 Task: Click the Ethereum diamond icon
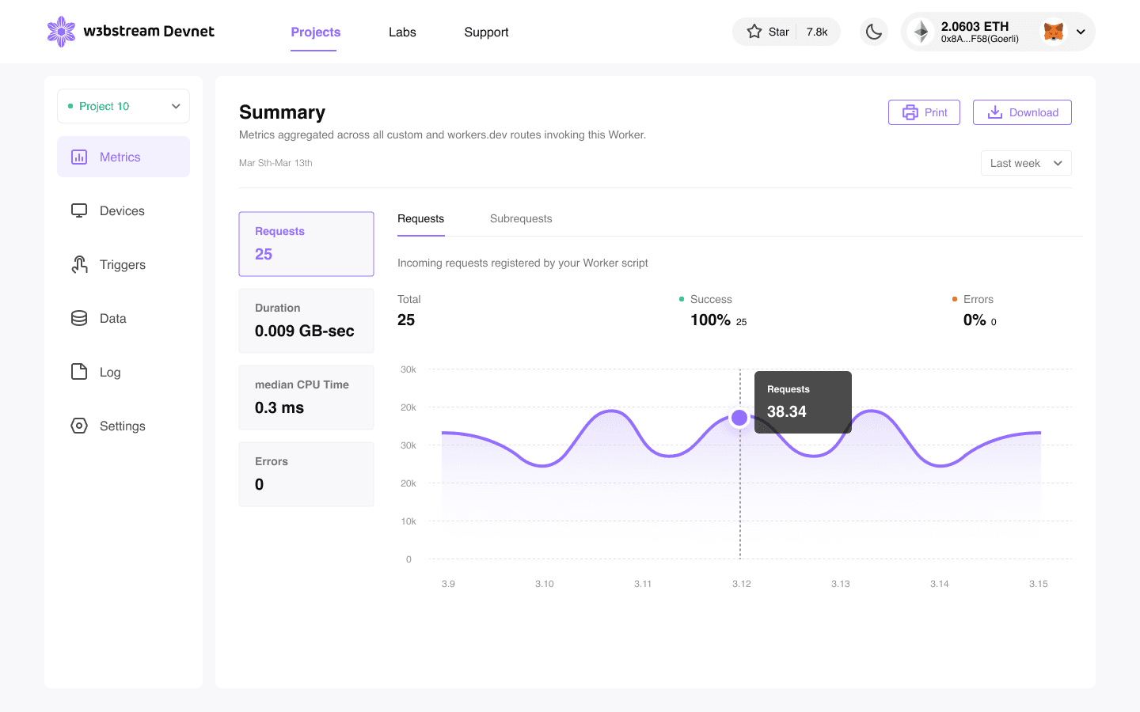[x=921, y=32]
